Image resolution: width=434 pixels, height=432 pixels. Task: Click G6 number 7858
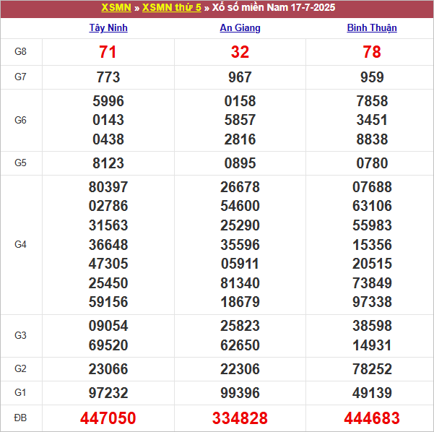pos(372,101)
